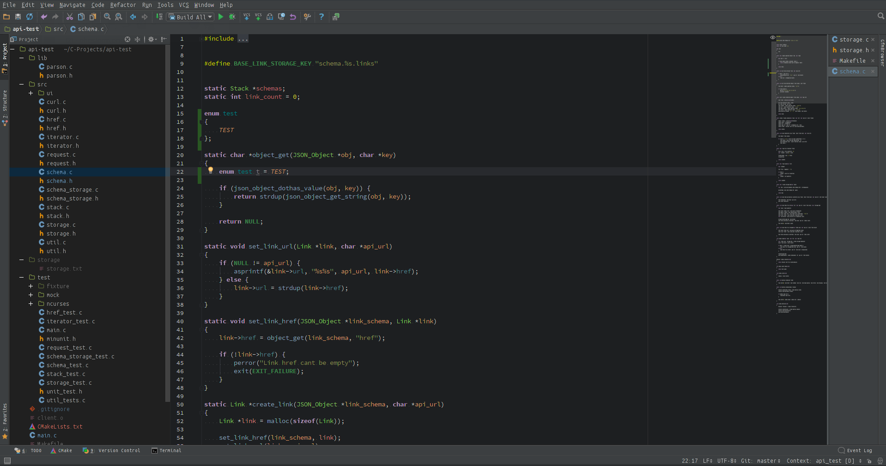Click the Copy icon in toolbar
This screenshot has width=886, height=466.
(x=81, y=17)
